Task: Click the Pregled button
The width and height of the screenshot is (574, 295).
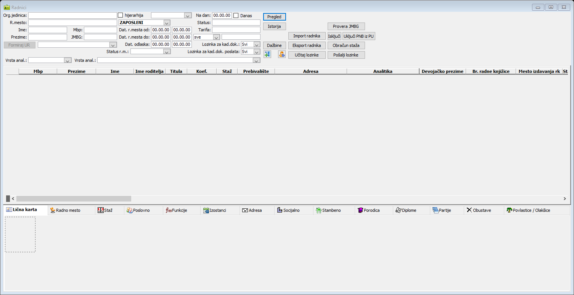Action: [x=275, y=17]
